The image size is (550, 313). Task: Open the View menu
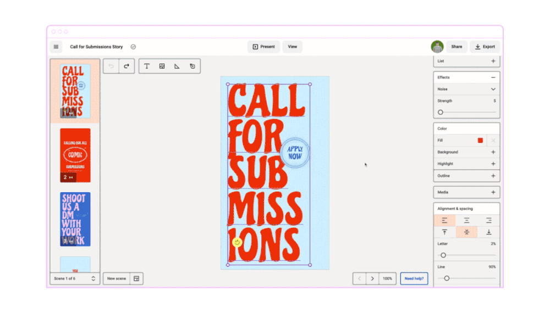(293, 47)
